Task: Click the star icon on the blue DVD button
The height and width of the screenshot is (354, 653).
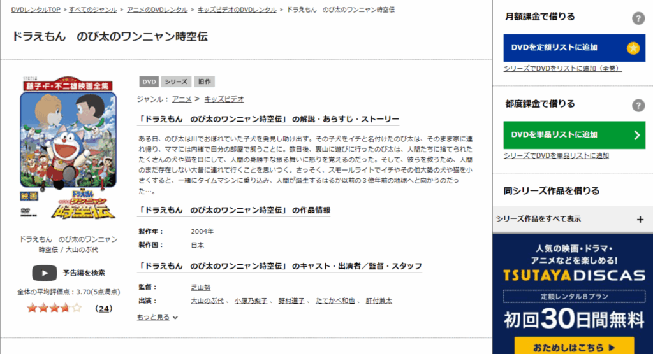Action: pos(633,48)
